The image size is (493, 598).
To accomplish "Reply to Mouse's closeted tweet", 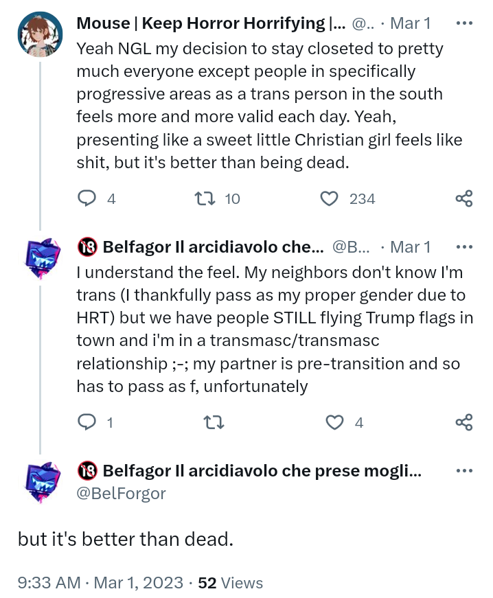I will 86,199.
